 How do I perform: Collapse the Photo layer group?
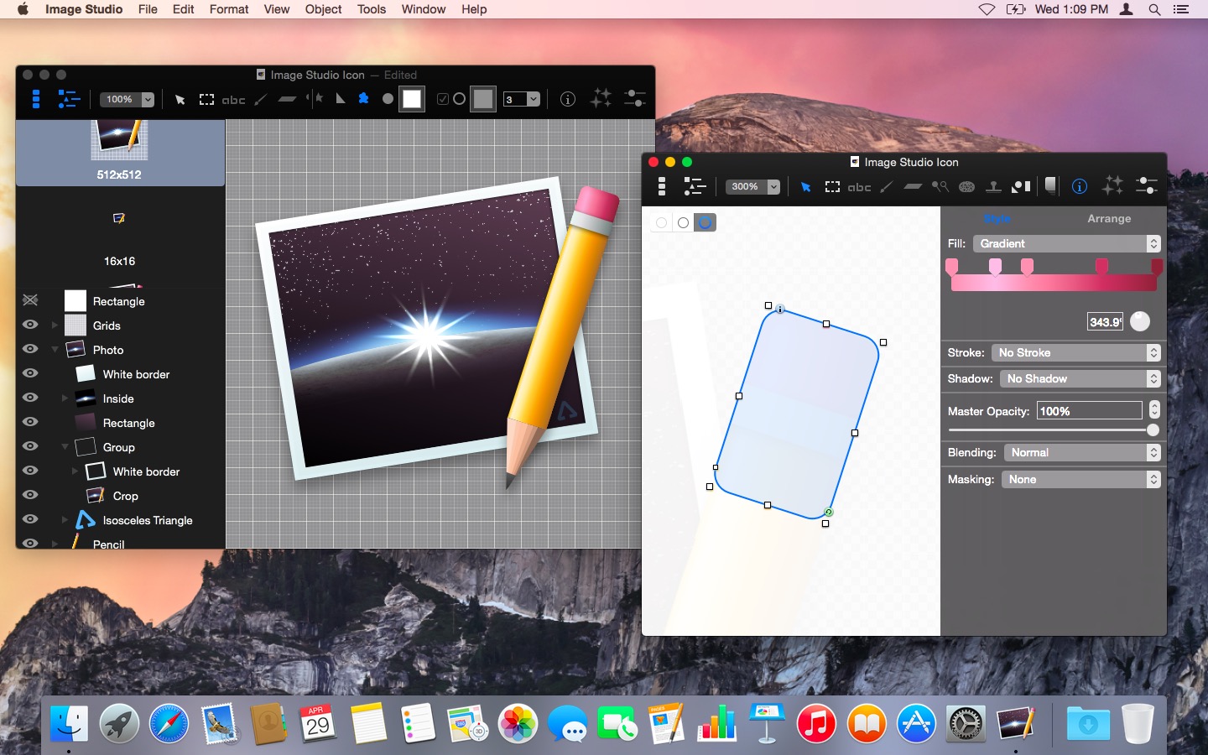(55, 350)
